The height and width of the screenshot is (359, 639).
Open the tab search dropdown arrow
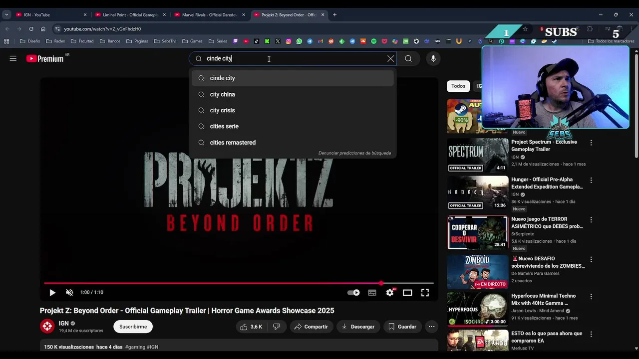coord(6,15)
